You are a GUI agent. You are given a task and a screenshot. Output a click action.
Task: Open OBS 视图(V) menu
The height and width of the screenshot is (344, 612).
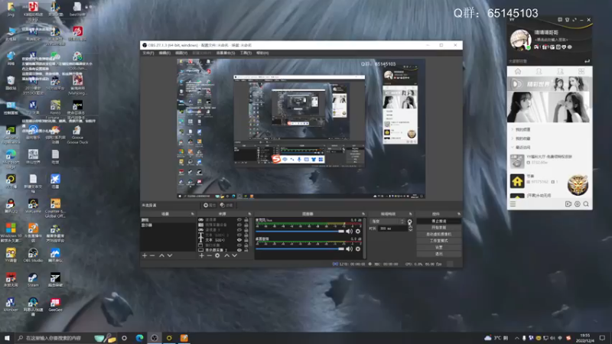(181, 53)
